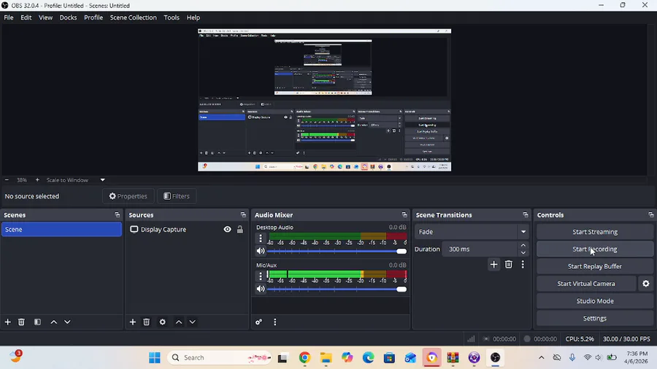
Task: Open the Edit menu
Action: (26, 18)
